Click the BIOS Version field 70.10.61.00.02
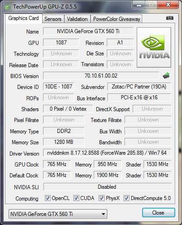 [101, 76]
